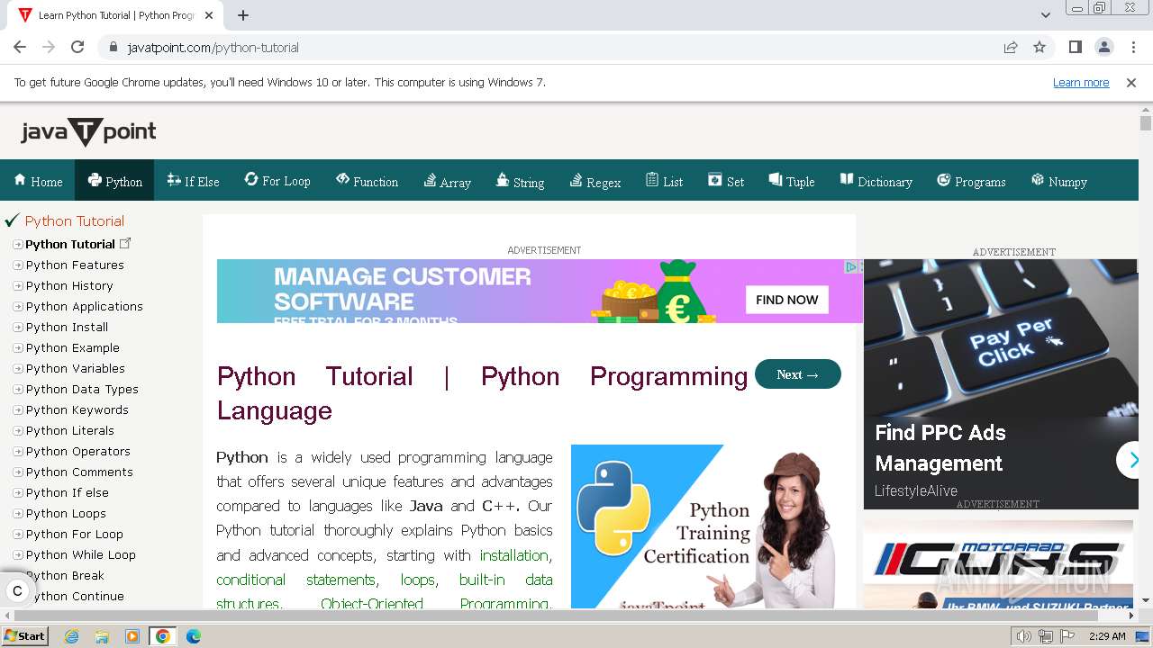Open Python Applications in the sidebar
Screen dimensions: 1153x648
(85, 306)
